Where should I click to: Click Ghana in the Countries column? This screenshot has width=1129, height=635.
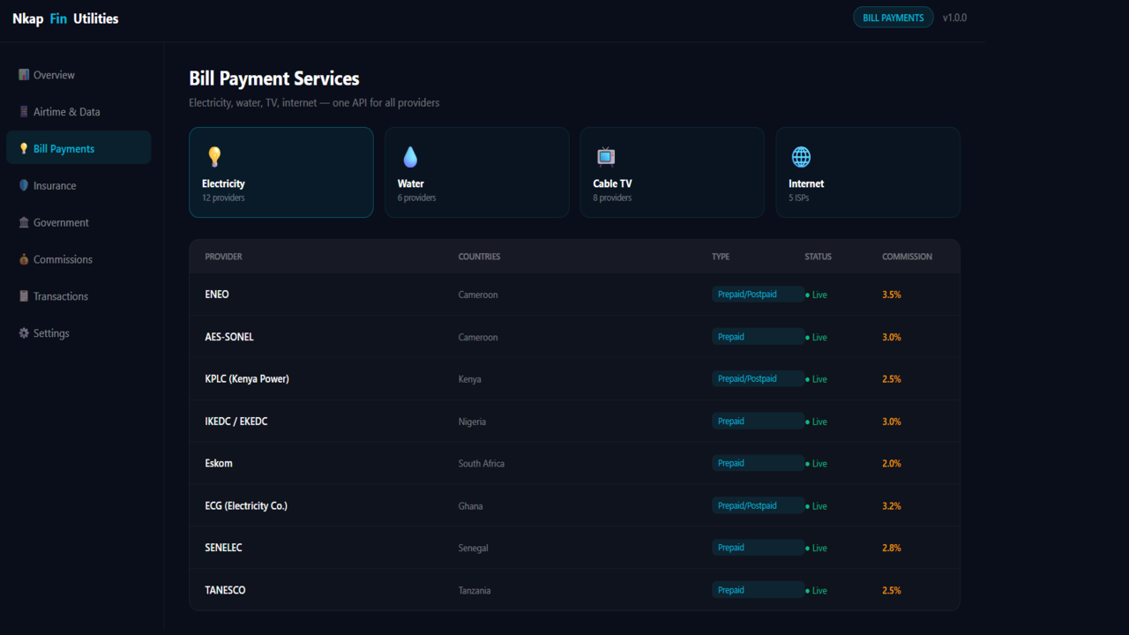pyautogui.click(x=470, y=506)
